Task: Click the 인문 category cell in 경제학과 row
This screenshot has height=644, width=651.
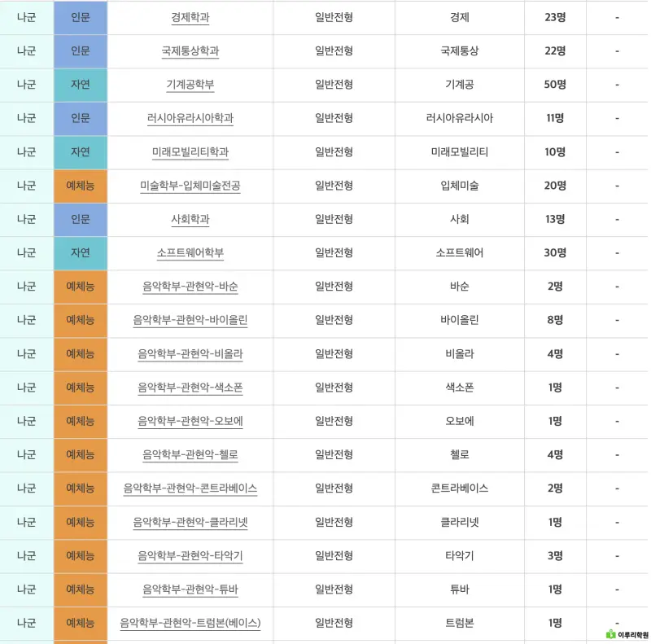Action: point(81,17)
